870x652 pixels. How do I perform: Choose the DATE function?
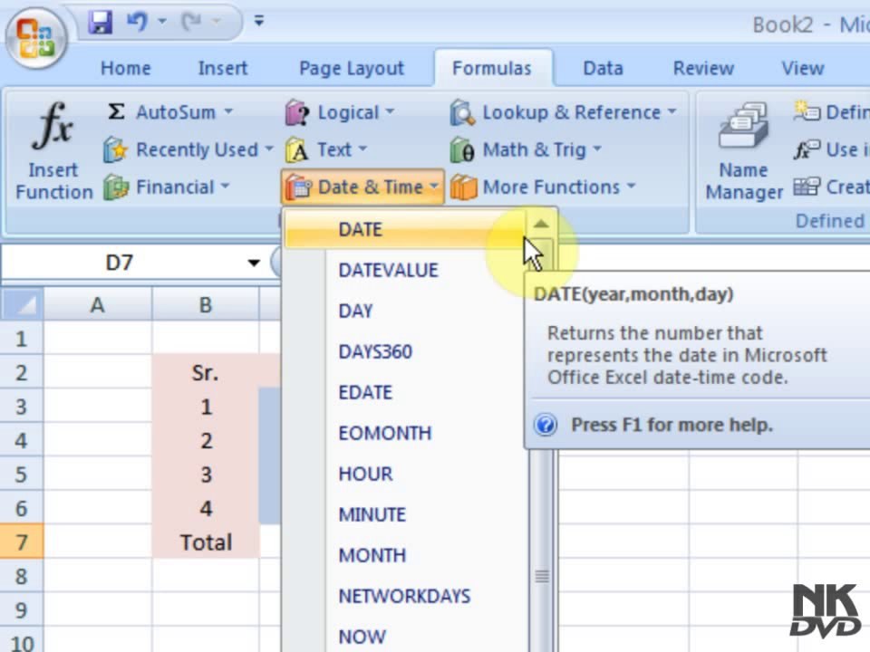tap(404, 229)
